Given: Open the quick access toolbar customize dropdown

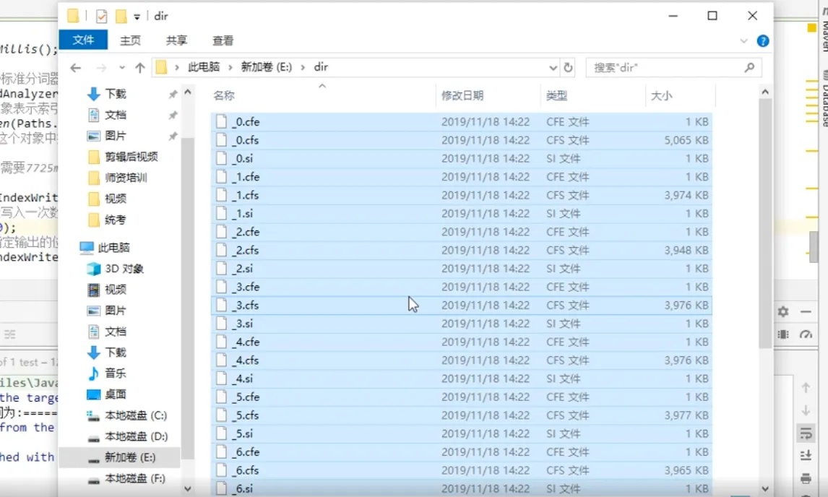Looking at the screenshot, I should 137,17.
